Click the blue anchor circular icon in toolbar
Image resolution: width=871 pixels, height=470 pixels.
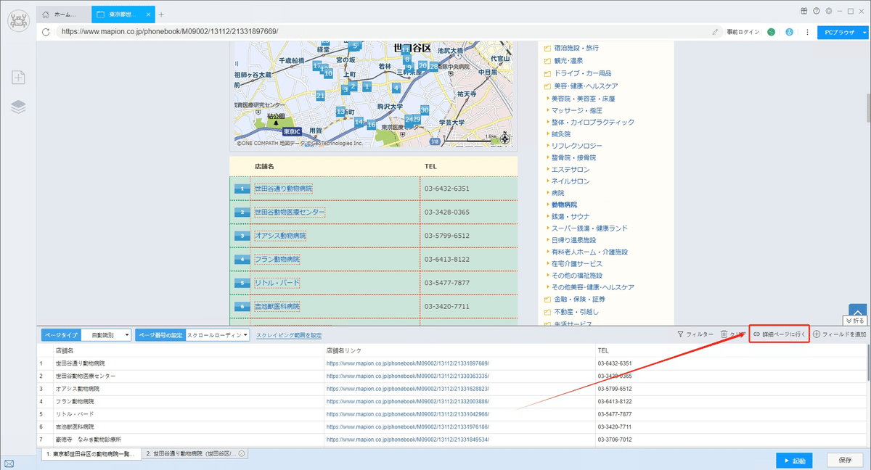[x=789, y=32]
